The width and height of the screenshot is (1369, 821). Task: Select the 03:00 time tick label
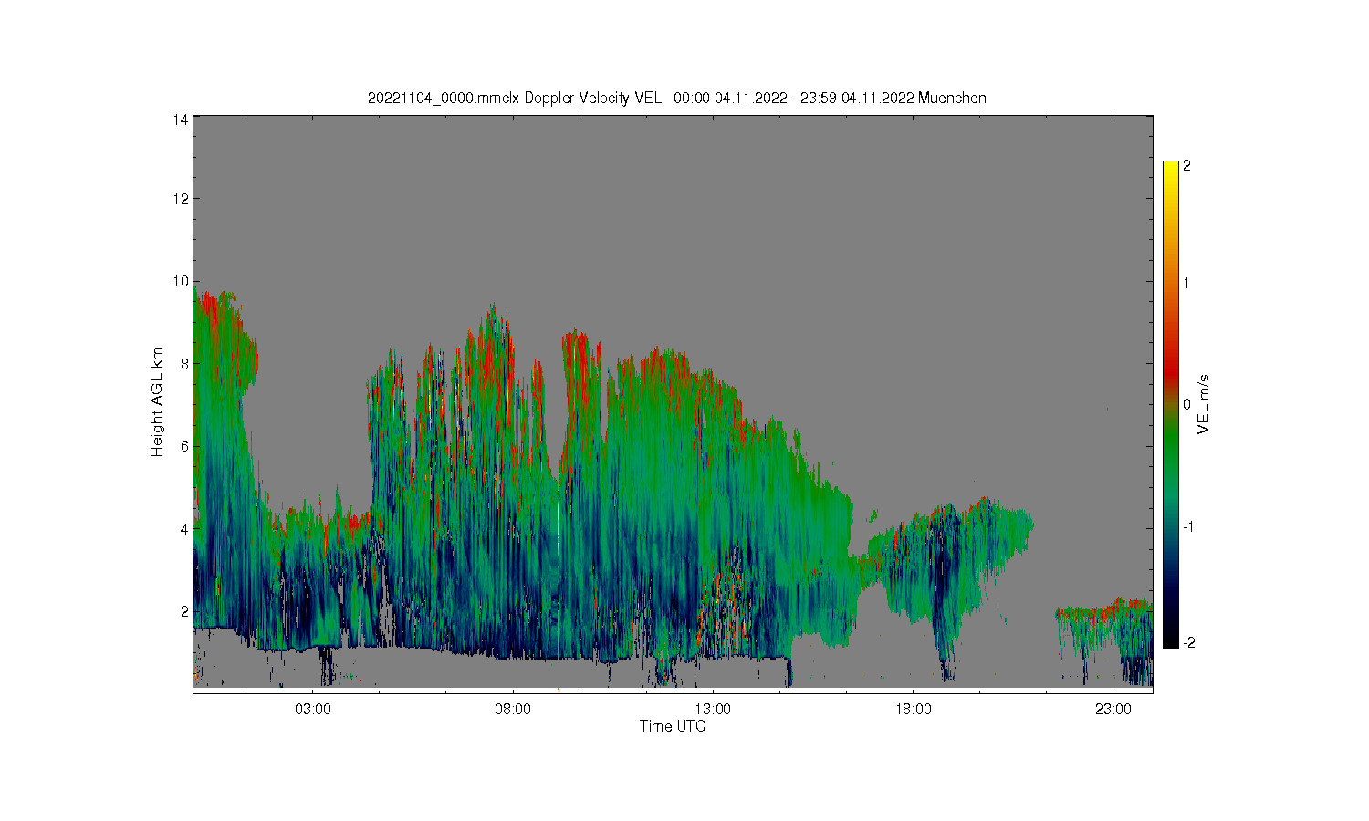point(313,709)
